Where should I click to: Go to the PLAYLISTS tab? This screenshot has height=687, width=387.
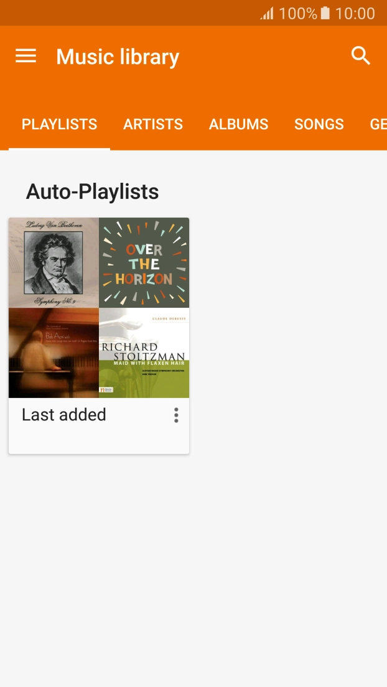tap(59, 124)
